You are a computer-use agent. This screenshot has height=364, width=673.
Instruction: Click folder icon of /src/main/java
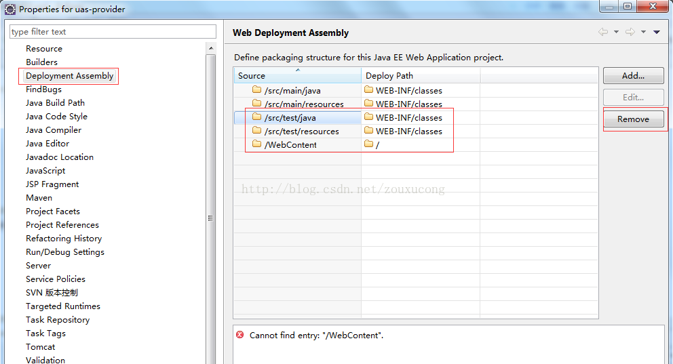click(x=256, y=89)
